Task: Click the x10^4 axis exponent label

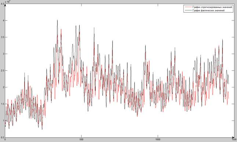Action: [7, 2]
